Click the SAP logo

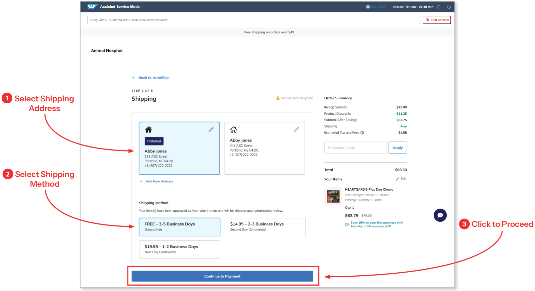coord(92,7)
